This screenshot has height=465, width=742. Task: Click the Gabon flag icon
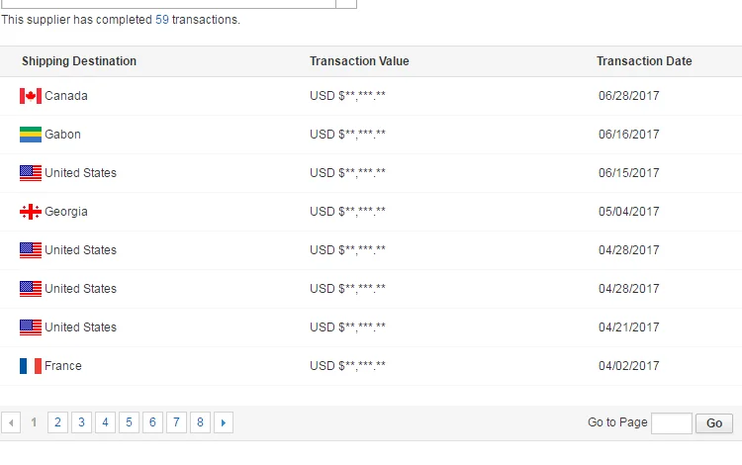[x=31, y=135]
